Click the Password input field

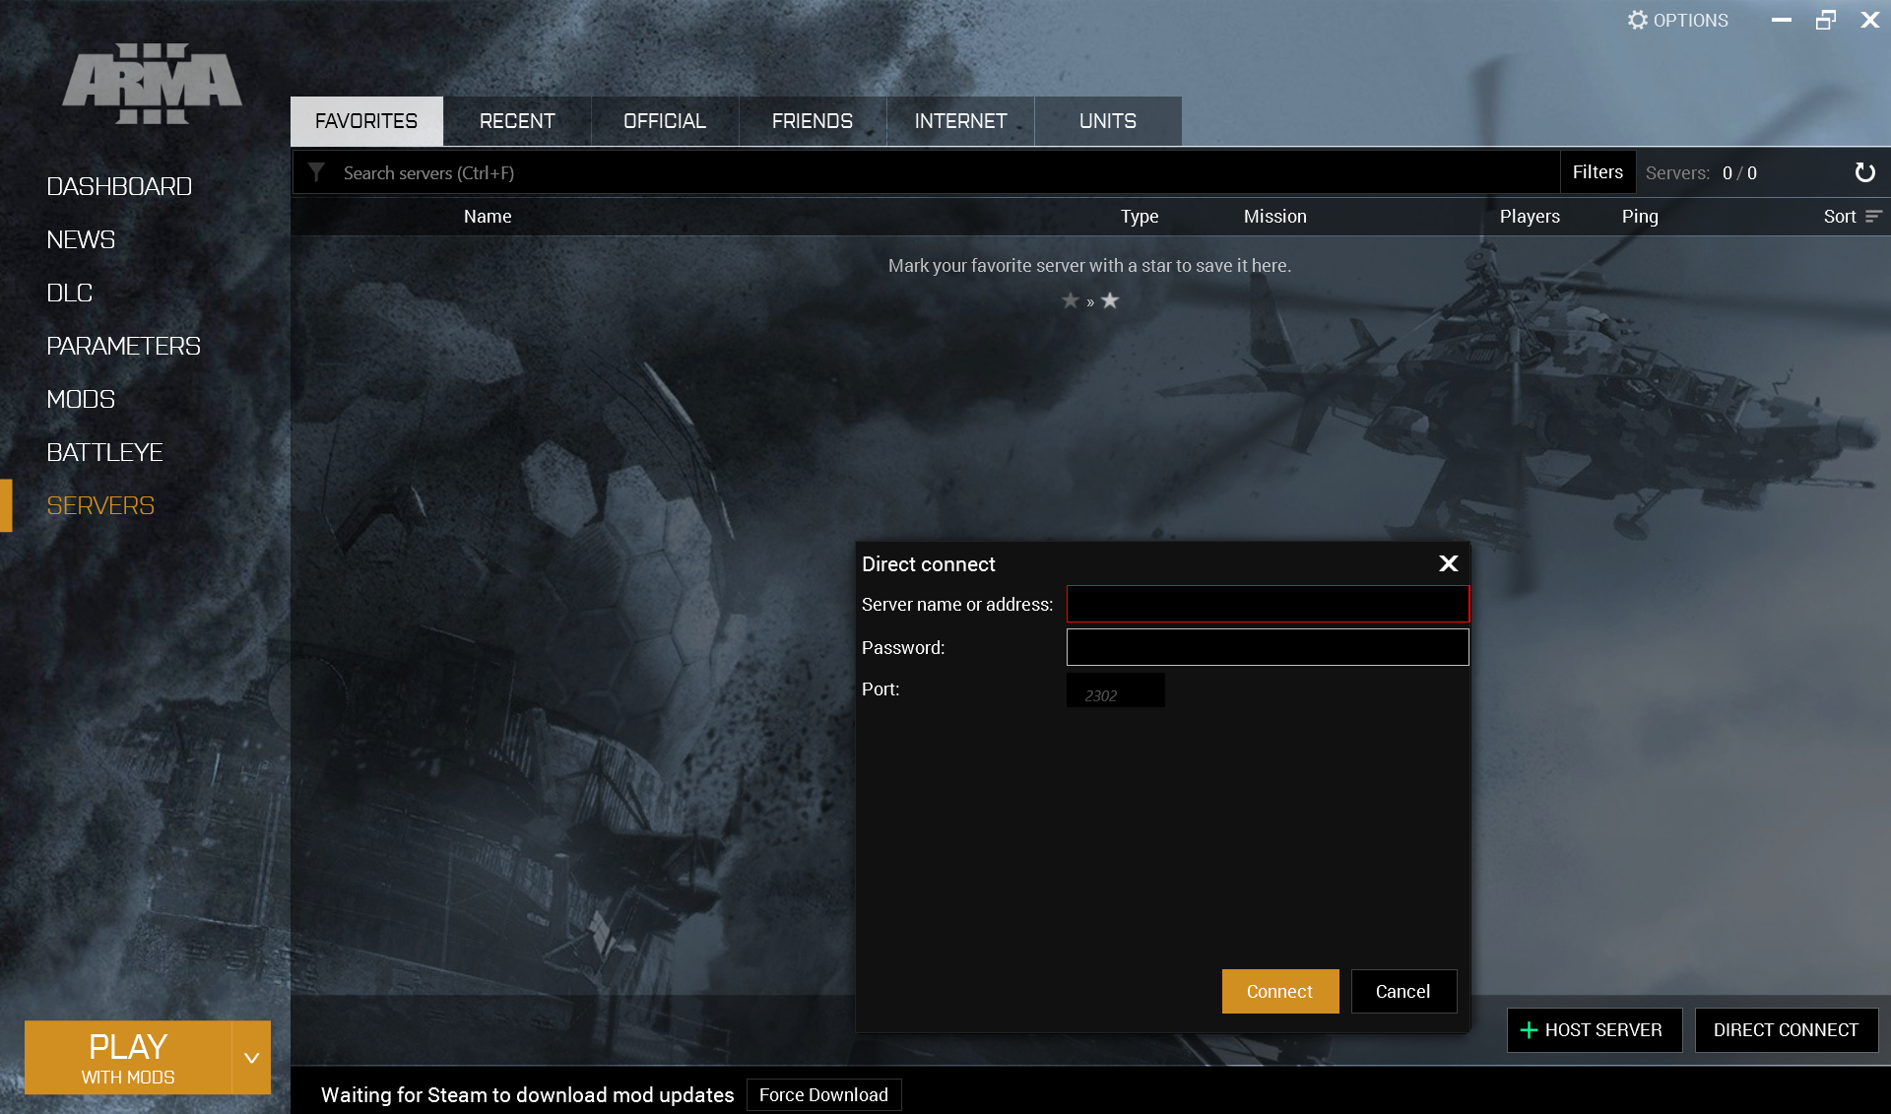pyautogui.click(x=1268, y=647)
